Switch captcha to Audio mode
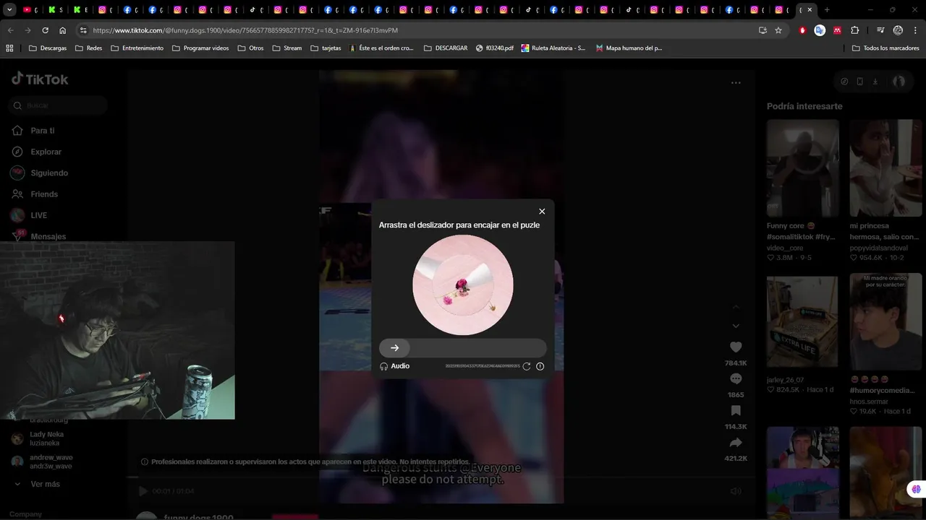This screenshot has width=926, height=520. click(395, 366)
